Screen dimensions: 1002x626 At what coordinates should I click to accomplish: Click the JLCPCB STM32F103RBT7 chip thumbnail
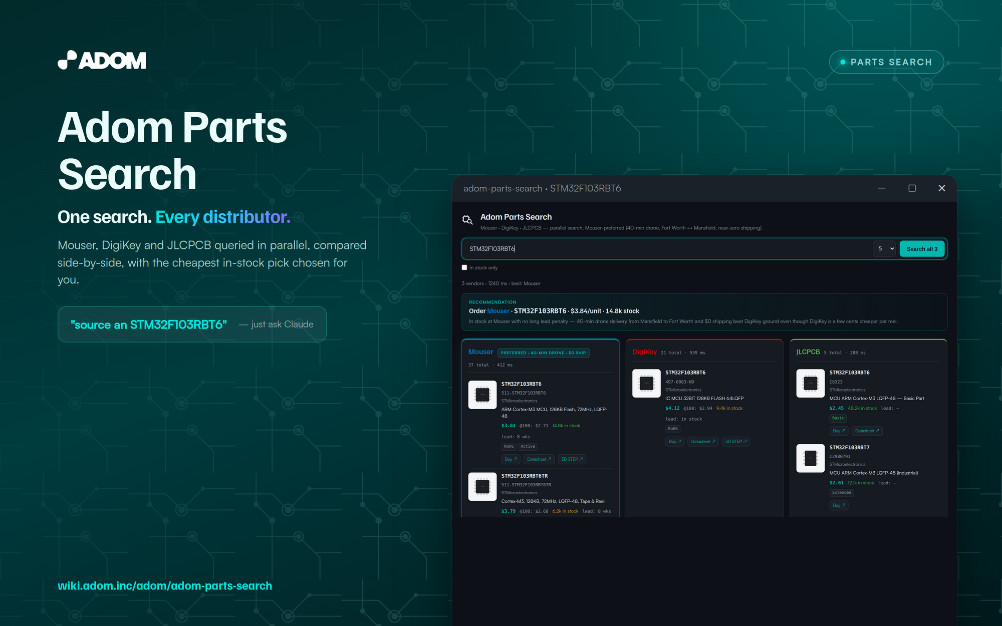pyautogui.click(x=810, y=458)
